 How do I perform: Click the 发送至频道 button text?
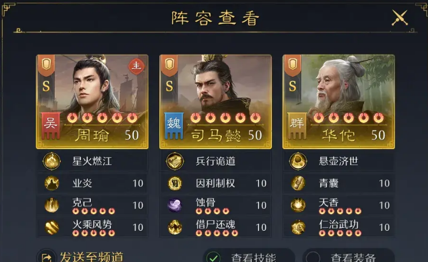pos(92,257)
